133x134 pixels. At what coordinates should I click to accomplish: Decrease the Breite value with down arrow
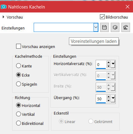point(108,89)
